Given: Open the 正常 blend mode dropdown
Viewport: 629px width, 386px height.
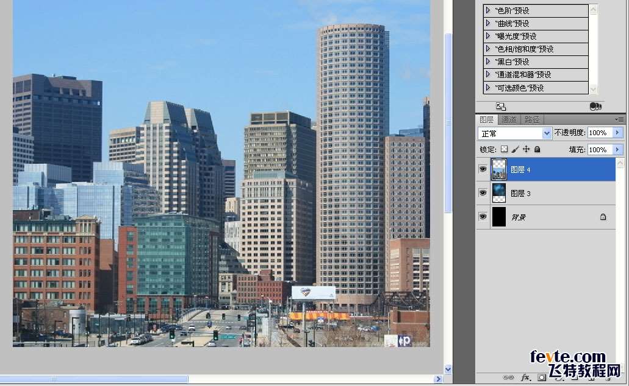Looking at the screenshot, I should pos(515,133).
